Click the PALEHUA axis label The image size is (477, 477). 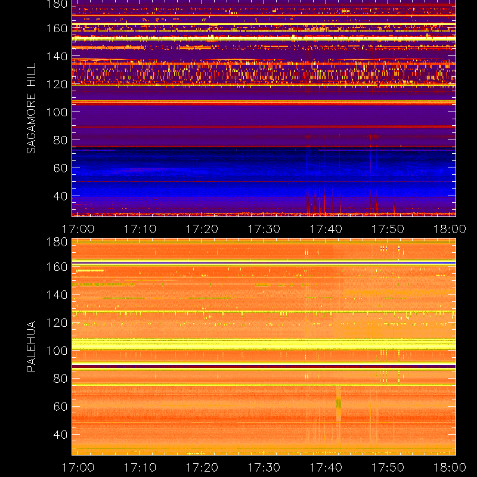(31, 346)
